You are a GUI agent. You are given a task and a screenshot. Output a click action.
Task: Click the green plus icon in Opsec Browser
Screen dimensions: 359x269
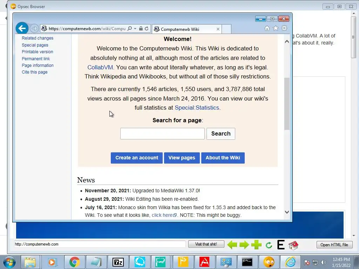256,245
